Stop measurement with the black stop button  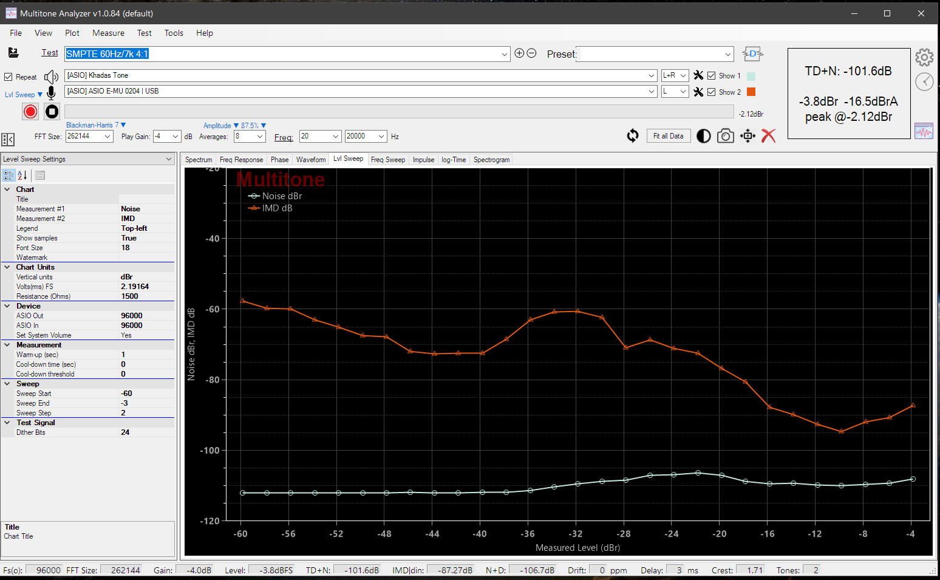coord(52,111)
